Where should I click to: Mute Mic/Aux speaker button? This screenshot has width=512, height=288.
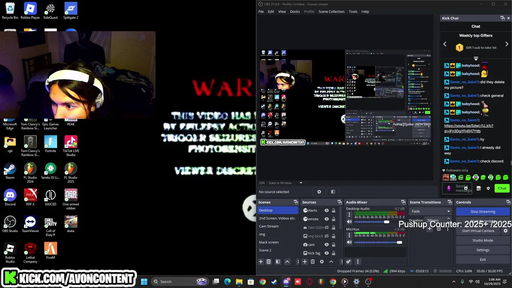click(349, 242)
